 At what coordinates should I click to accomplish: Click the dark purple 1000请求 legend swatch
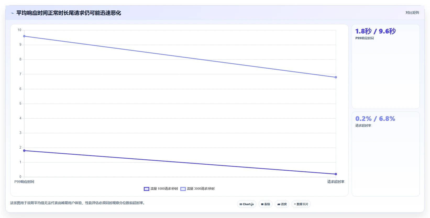[146, 189]
